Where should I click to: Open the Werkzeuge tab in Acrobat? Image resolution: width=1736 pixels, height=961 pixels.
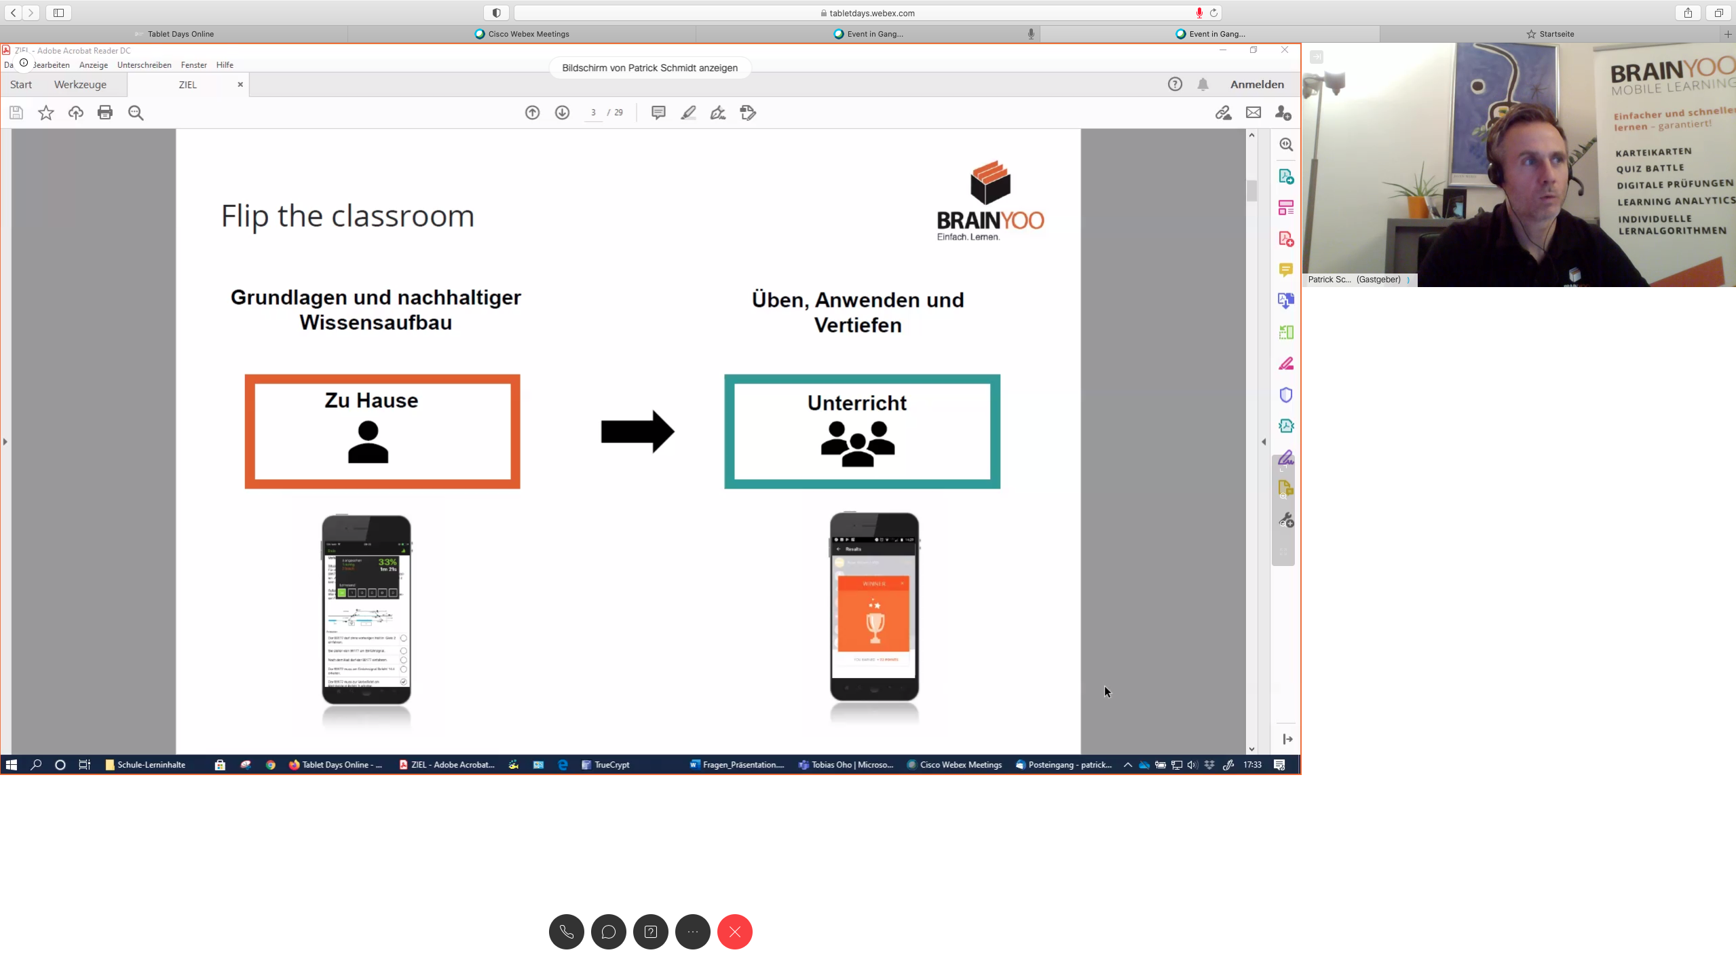tap(80, 85)
